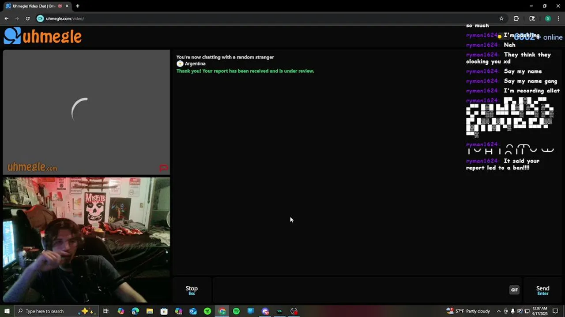
Task: Reload the current page
Action: [27, 18]
